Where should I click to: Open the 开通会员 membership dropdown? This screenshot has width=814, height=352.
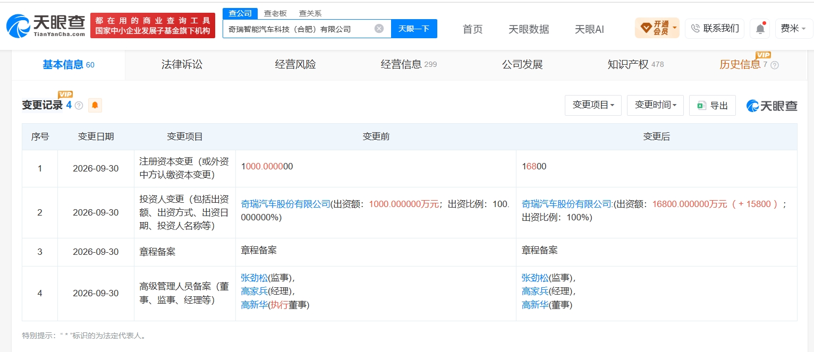(x=657, y=28)
